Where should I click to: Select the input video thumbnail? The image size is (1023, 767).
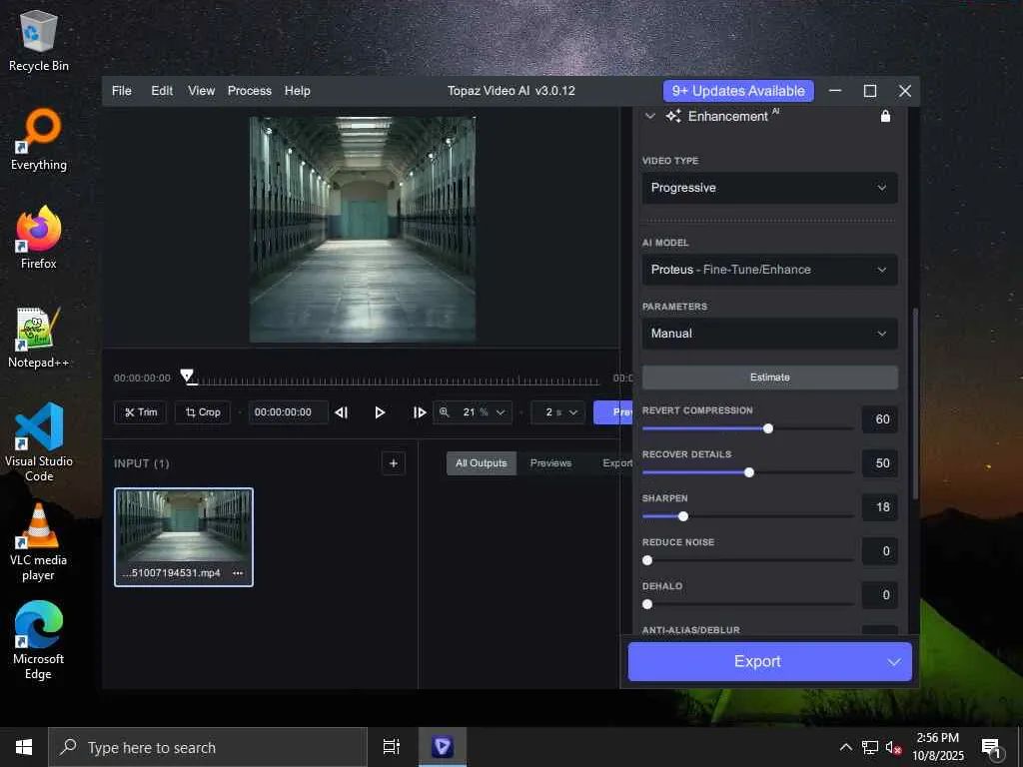183,527
